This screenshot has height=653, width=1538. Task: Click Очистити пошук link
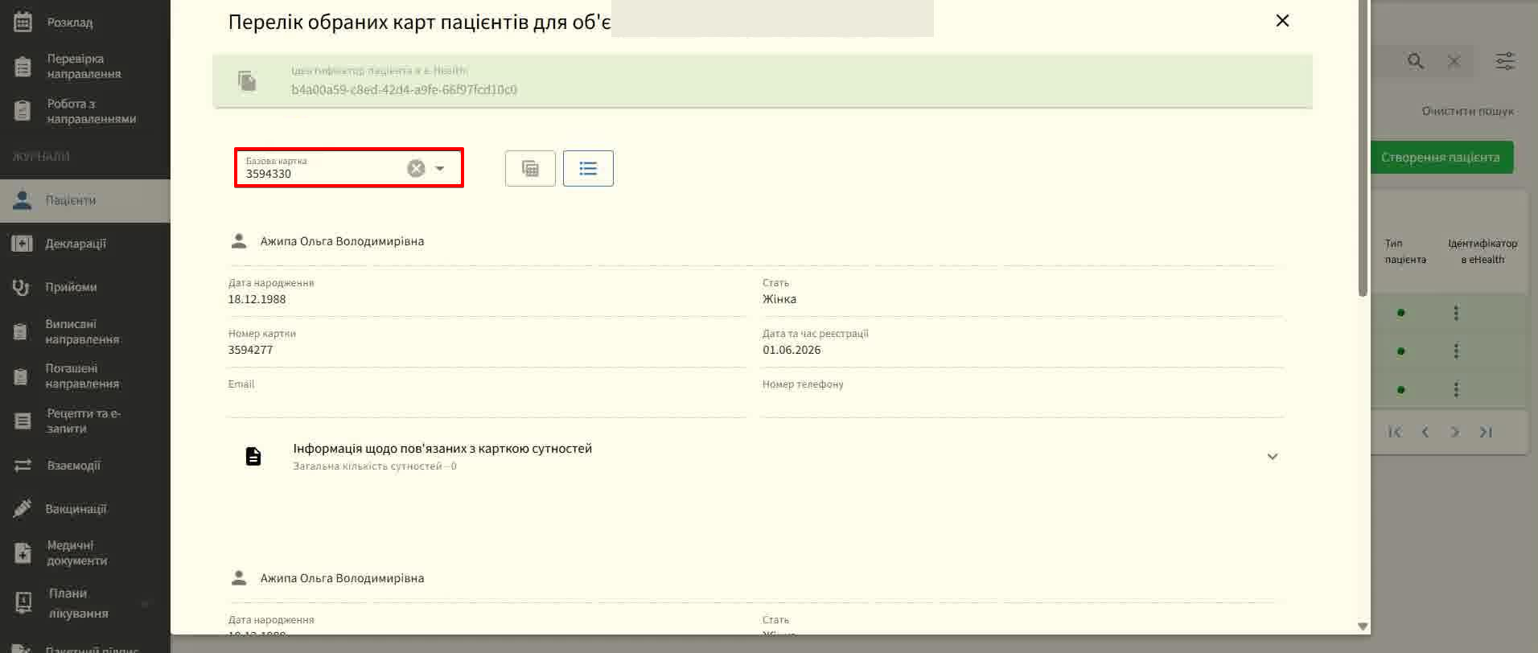[1467, 111]
